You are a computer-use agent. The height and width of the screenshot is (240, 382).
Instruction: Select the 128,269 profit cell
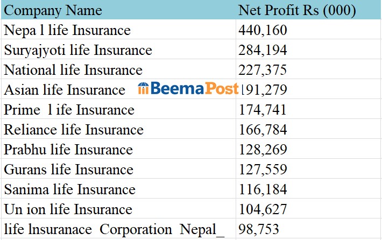(x=263, y=150)
